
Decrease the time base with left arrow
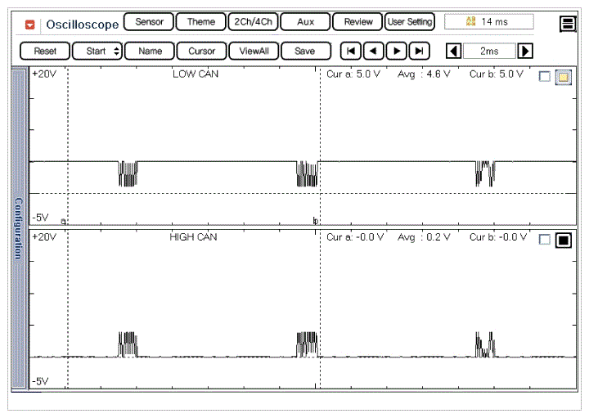453,51
